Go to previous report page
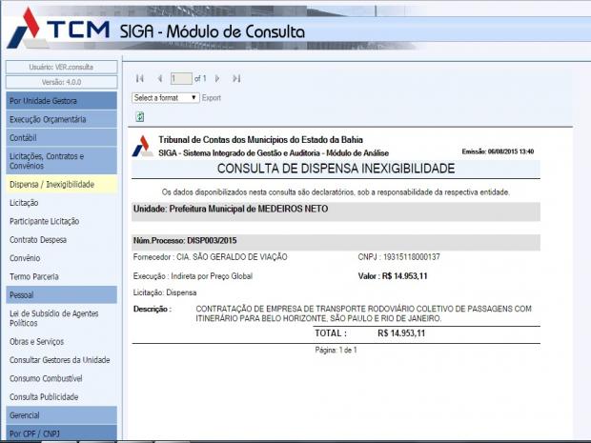Screen dimensions: 591x443 point(160,78)
